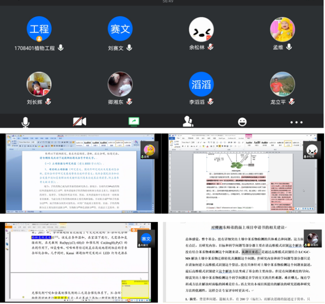Image resolution: width=325 pixels, height=304 pixels.
Task: Open the three-dots more options menu
Action: click(296, 122)
